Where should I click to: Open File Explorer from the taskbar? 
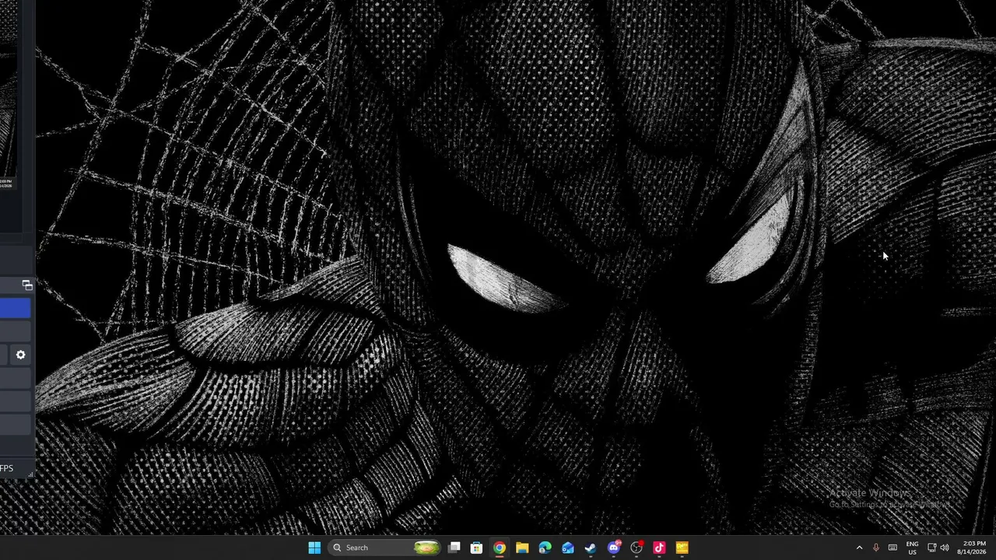522,548
